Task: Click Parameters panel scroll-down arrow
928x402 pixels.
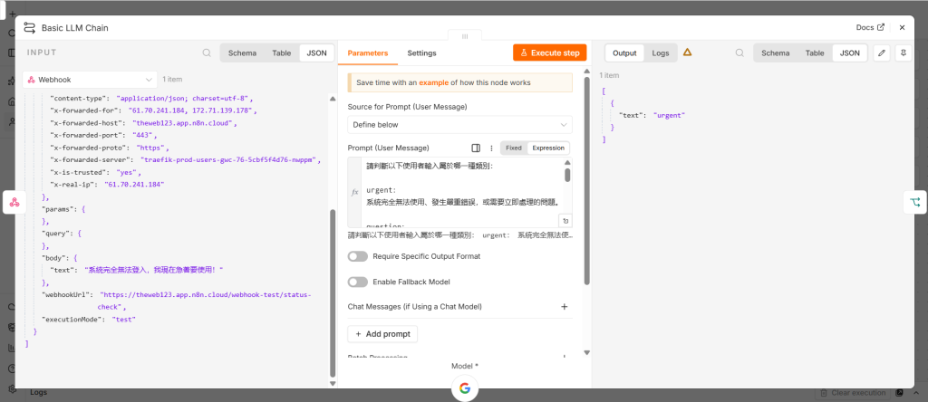Action: 586,352
